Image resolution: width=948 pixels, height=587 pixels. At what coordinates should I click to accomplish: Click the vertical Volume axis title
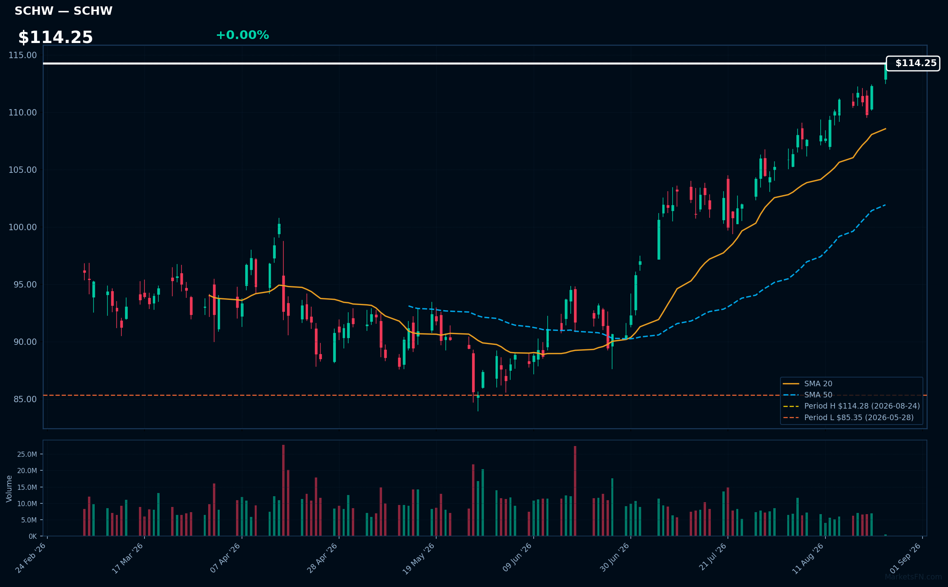[x=9, y=489]
